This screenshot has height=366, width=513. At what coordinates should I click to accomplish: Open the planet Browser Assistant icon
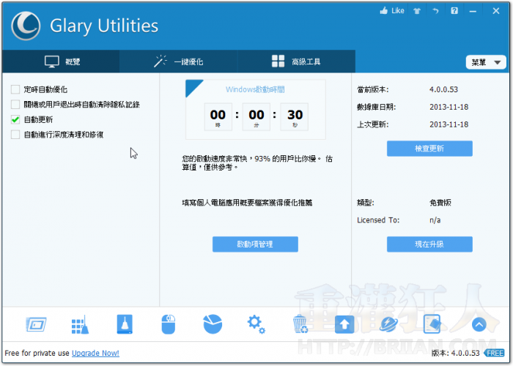(388, 324)
